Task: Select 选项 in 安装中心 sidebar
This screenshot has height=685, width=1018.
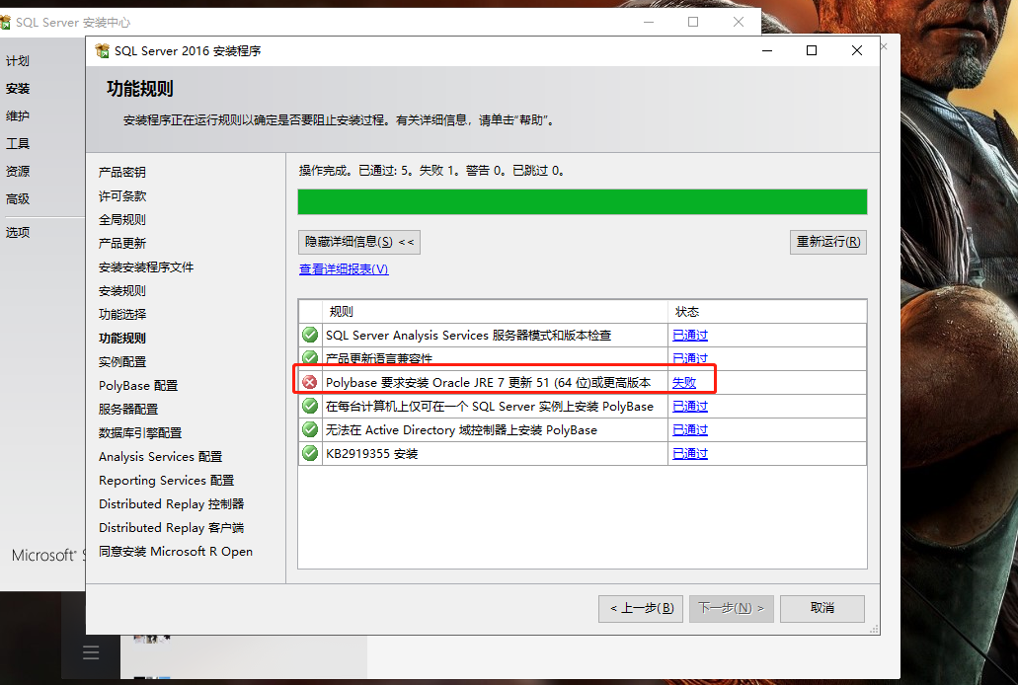Action: pyautogui.click(x=18, y=232)
